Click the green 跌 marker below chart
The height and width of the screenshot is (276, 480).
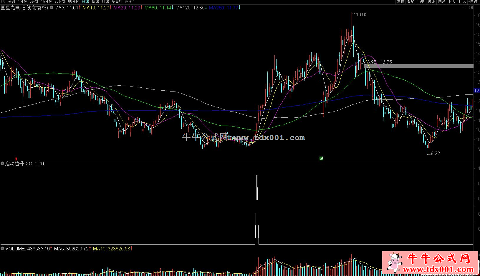[322, 158]
